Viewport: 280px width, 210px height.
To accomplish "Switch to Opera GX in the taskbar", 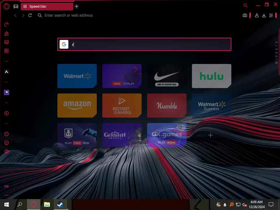I will [x=33, y=205].
